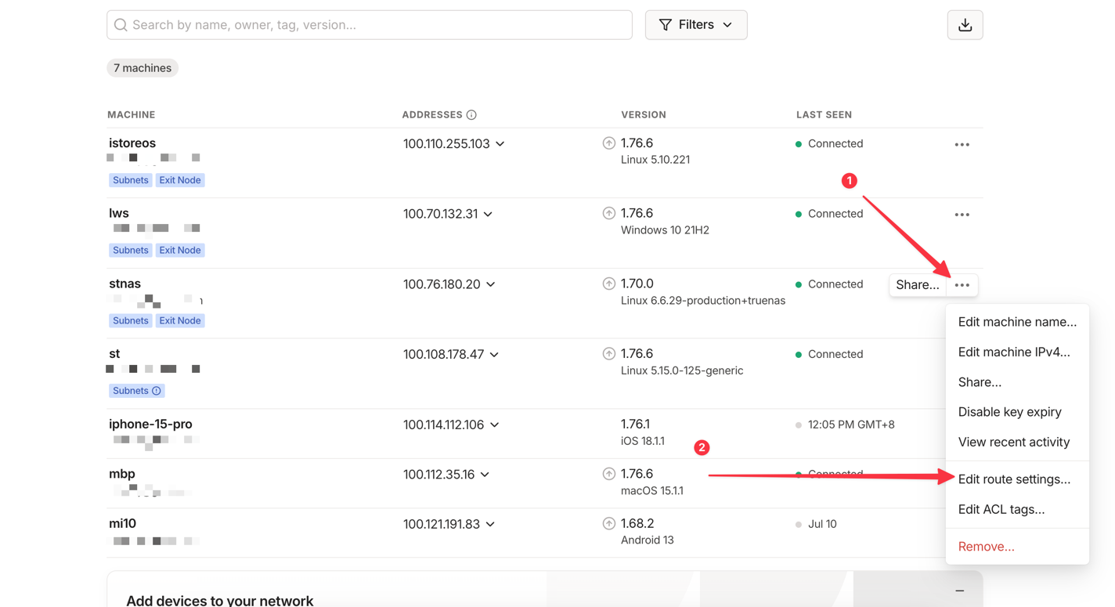Image resolution: width=1115 pixels, height=607 pixels.
Task: Click the 12:05 PM GMT+8 last seen text
Action: click(851, 425)
